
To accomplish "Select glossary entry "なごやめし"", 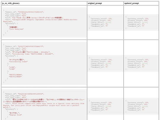I will point(15,113).
